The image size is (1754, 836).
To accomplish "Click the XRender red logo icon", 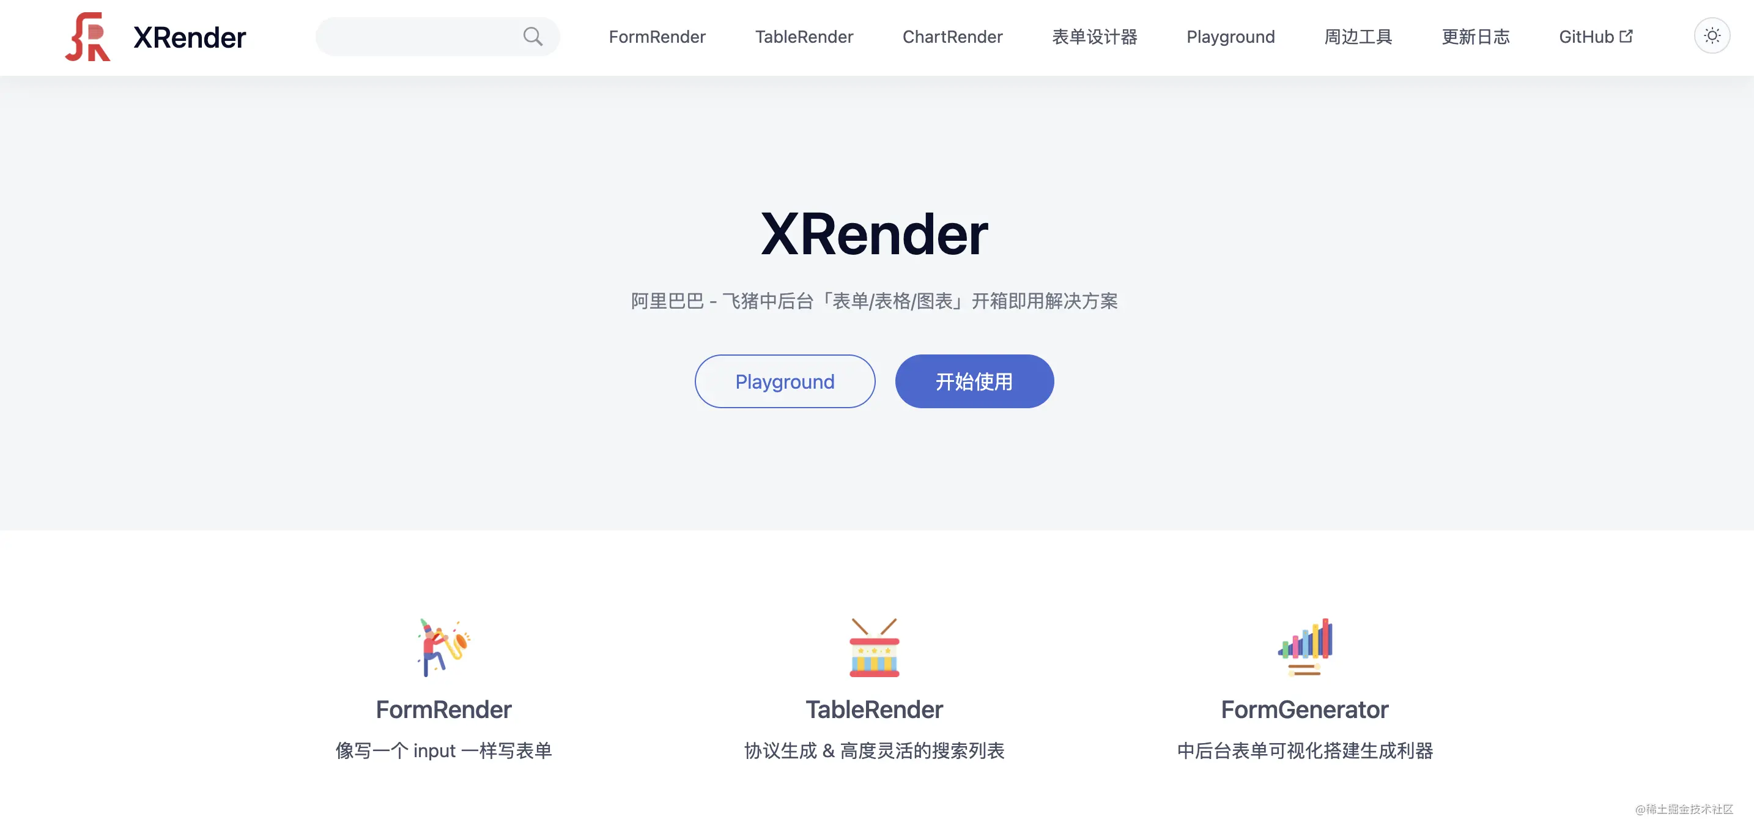I will click(88, 37).
